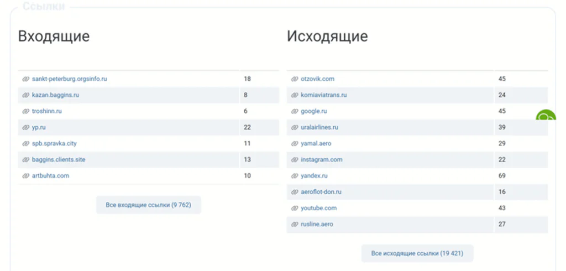The height and width of the screenshot is (271, 566).
Task: Open the baggins.clients.site link
Action: tap(59, 160)
